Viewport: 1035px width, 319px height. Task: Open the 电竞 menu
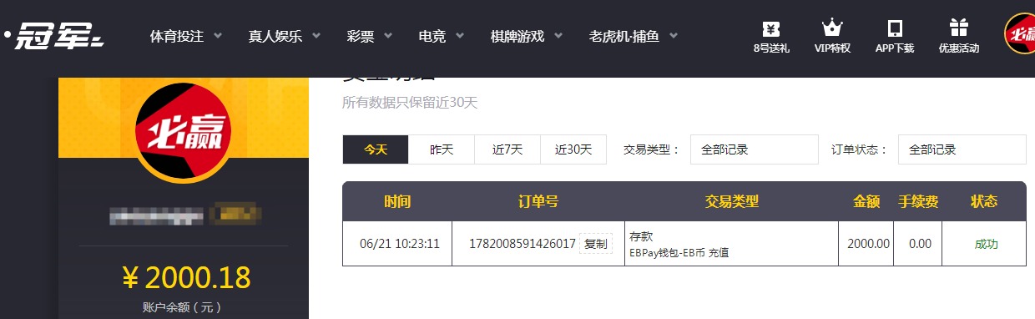pyautogui.click(x=432, y=37)
